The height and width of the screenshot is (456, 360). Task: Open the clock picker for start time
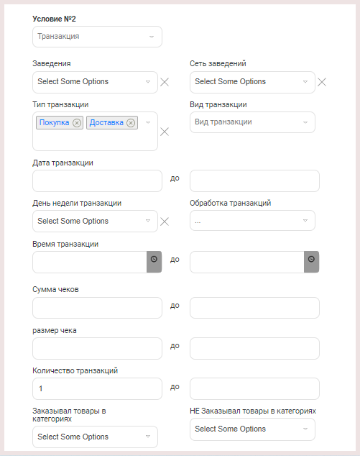(x=154, y=262)
